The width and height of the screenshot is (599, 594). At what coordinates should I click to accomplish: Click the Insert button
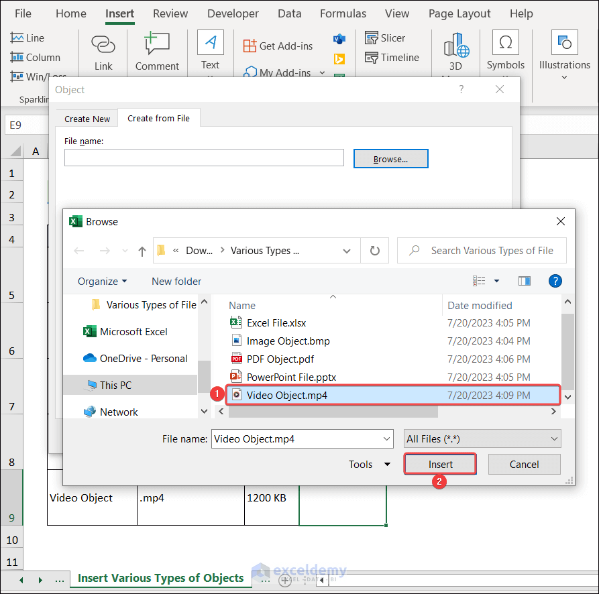click(x=441, y=464)
